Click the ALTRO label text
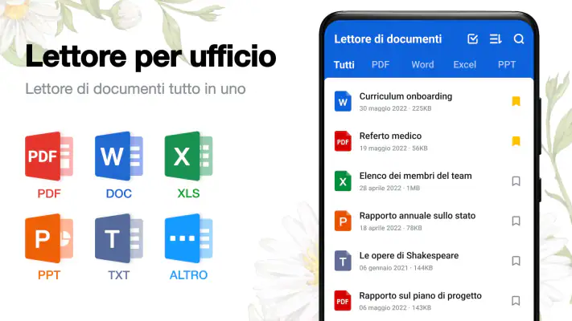Screen dimensions: 572x321 (x=188, y=274)
